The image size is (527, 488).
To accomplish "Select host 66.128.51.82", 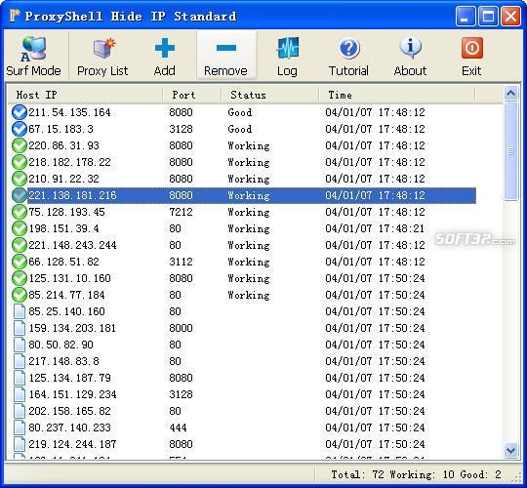I will (63, 262).
